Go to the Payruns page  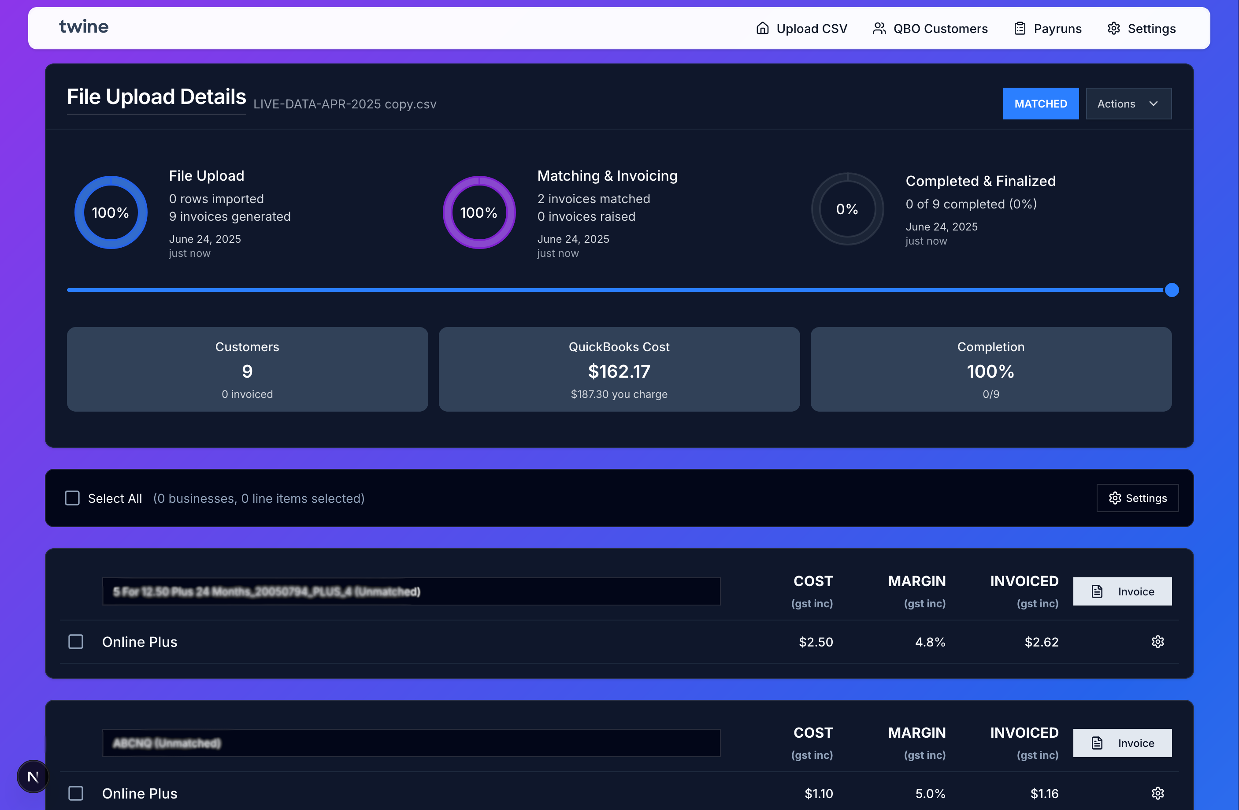(1057, 28)
